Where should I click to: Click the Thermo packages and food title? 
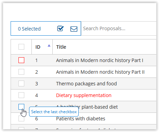point(87,84)
